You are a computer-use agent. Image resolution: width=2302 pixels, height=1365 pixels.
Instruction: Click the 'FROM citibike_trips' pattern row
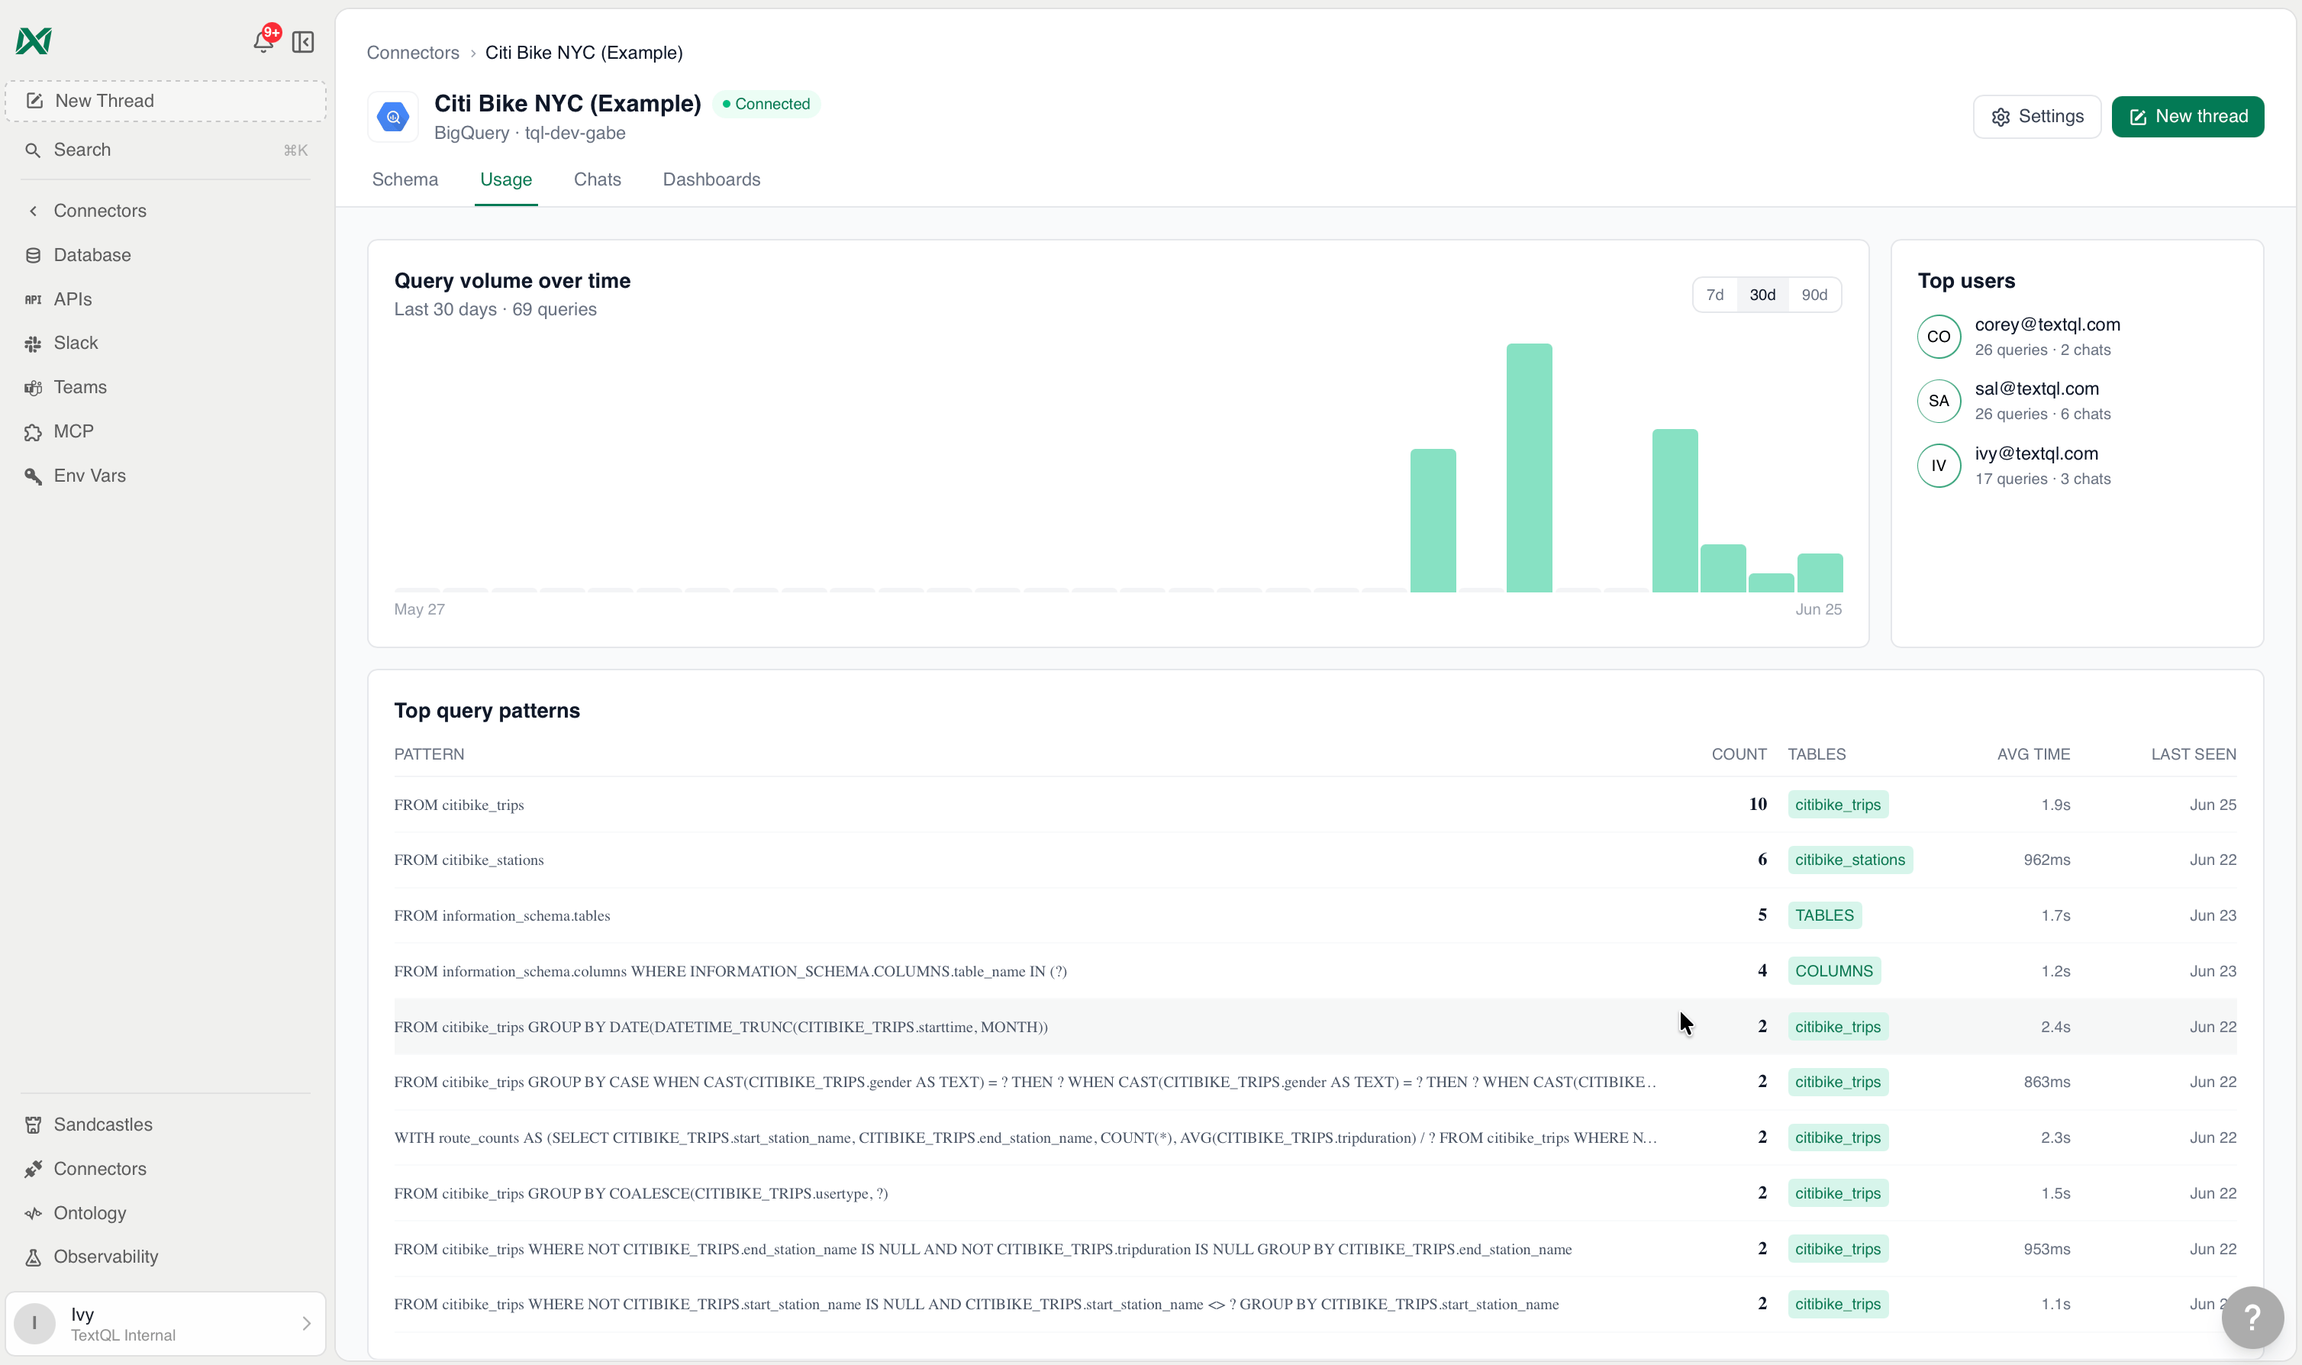tap(1314, 805)
